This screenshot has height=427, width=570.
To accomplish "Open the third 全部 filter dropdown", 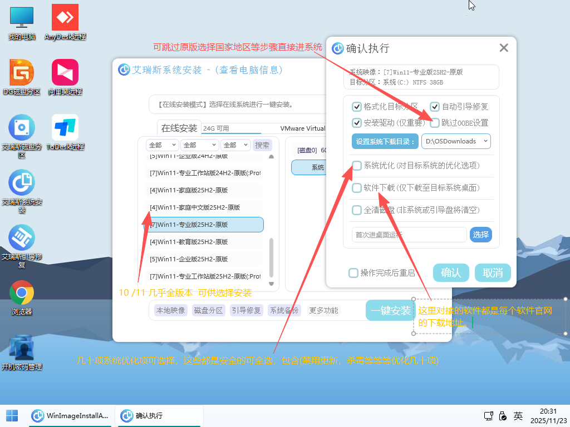I will (x=237, y=145).
